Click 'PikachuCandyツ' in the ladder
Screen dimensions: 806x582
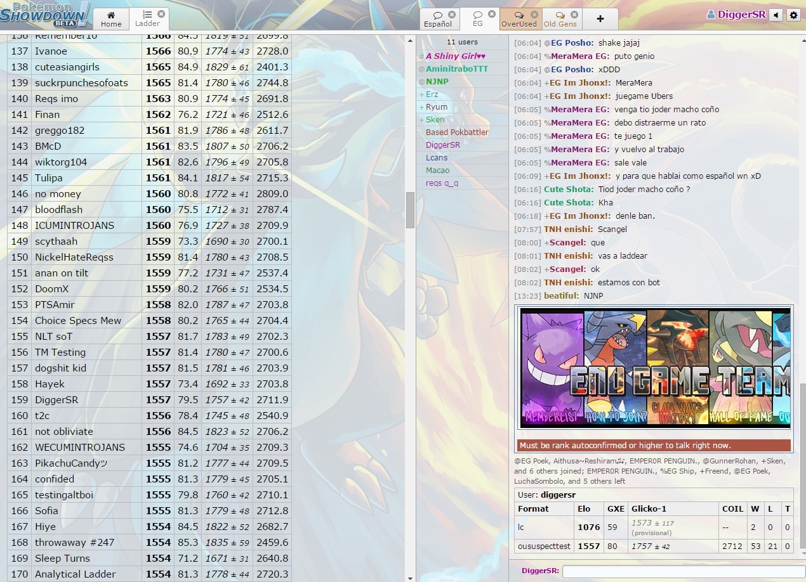149,463
